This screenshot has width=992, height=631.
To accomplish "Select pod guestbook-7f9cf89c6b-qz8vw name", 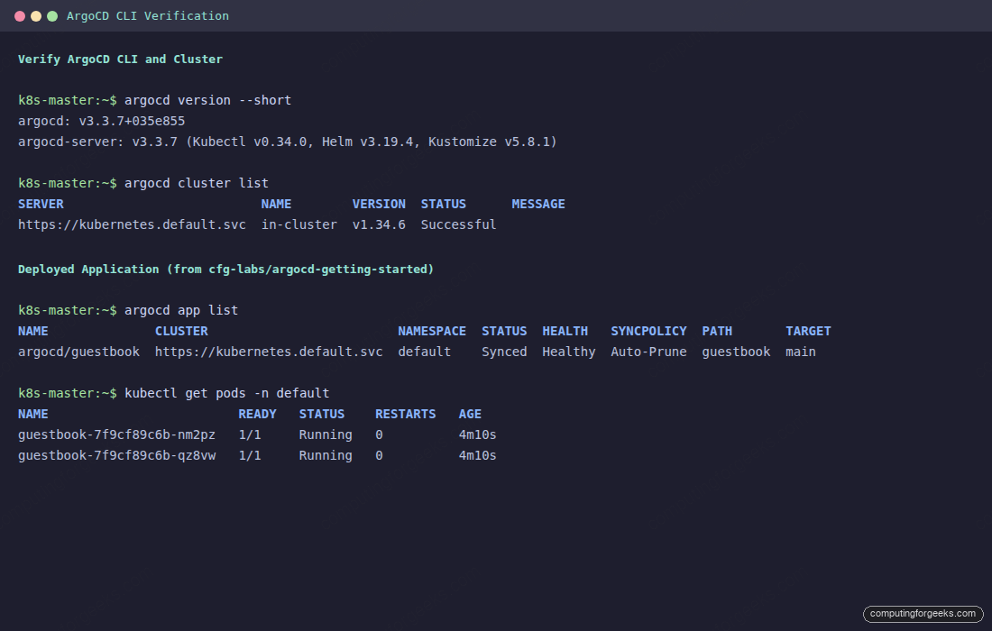I will 117,455.
